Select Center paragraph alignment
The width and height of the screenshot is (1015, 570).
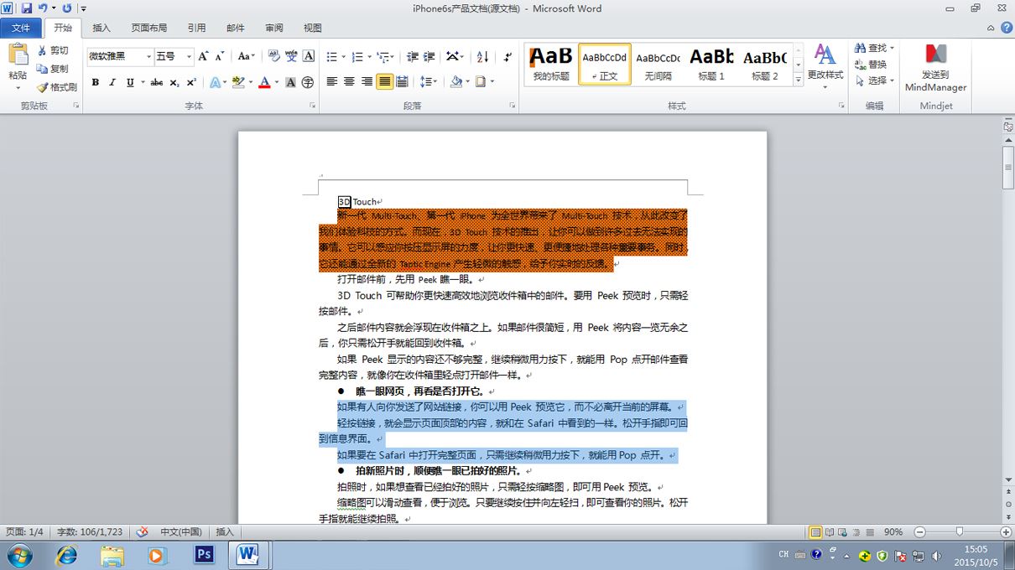click(x=350, y=82)
